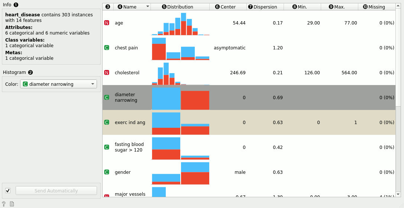
Task: Click the categorical icon beside chest pain
Action: click(x=107, y=48)
